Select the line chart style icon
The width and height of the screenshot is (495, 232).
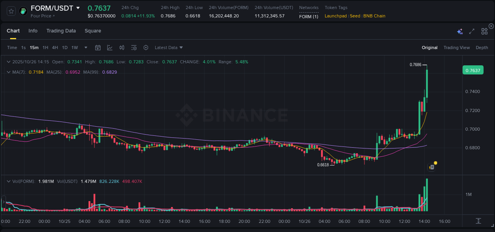click(x=109, y=47)
